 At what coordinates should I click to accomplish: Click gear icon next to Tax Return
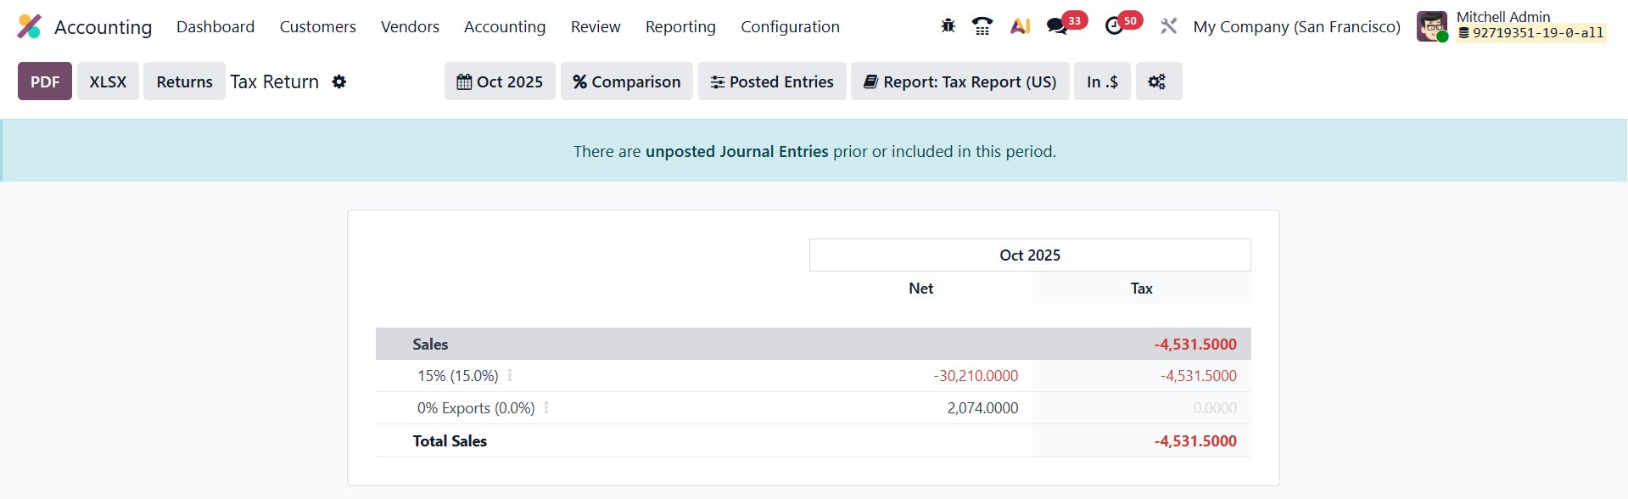tap(339, 81)
